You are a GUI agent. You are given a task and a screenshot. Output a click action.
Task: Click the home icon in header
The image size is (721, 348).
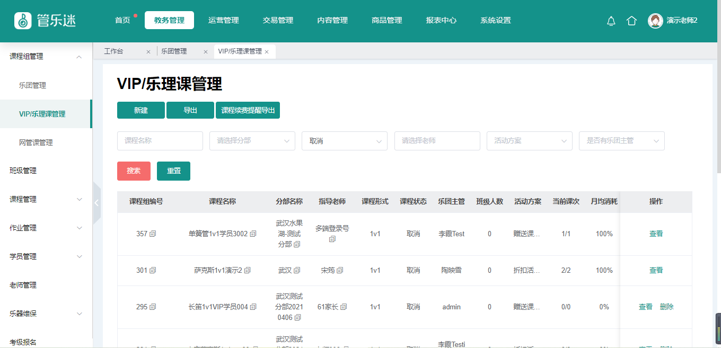point(631,21)
